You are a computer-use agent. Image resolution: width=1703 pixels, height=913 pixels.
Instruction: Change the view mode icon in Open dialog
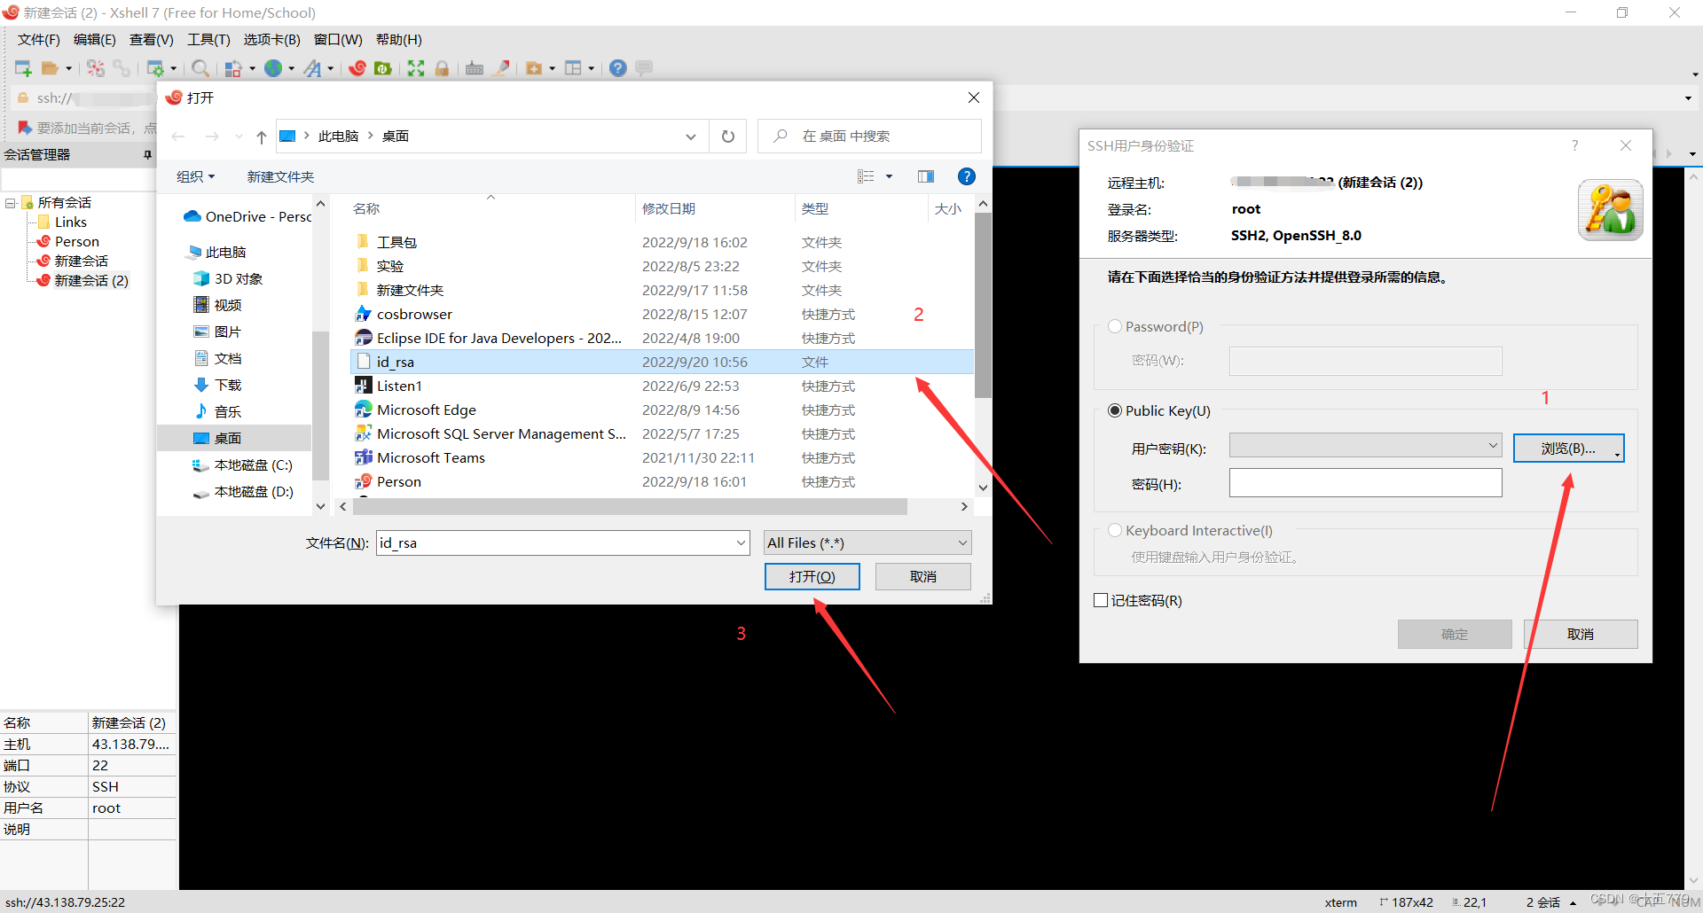pos(867,176)
